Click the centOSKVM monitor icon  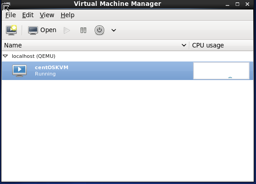coord(19,71)
